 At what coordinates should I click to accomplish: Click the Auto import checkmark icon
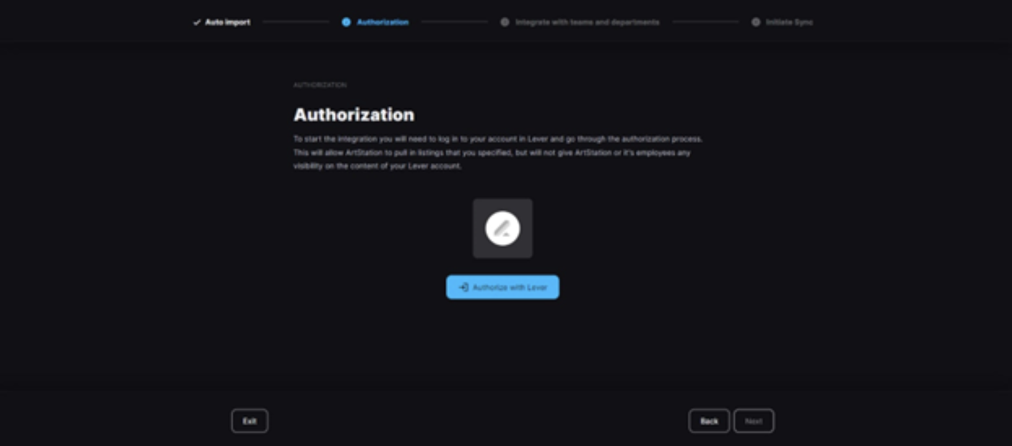point(197,22)
